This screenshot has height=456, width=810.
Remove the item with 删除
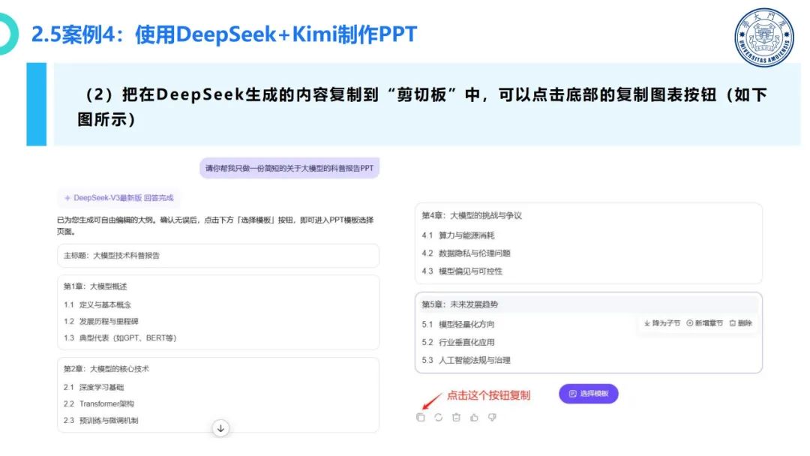741,323
